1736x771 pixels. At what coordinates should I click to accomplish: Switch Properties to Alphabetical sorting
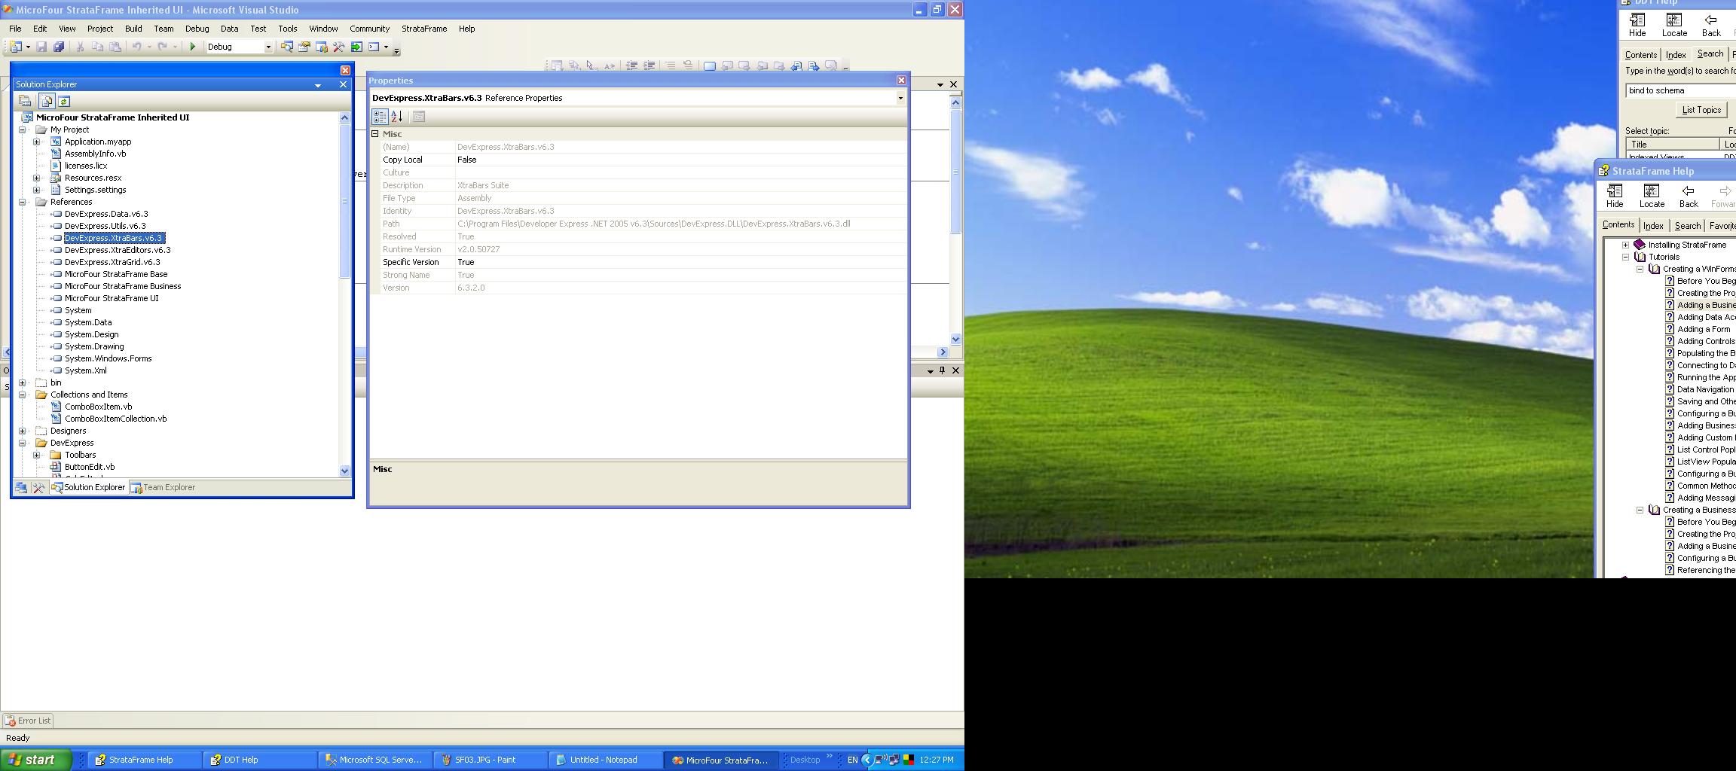[x=397, y=117]
